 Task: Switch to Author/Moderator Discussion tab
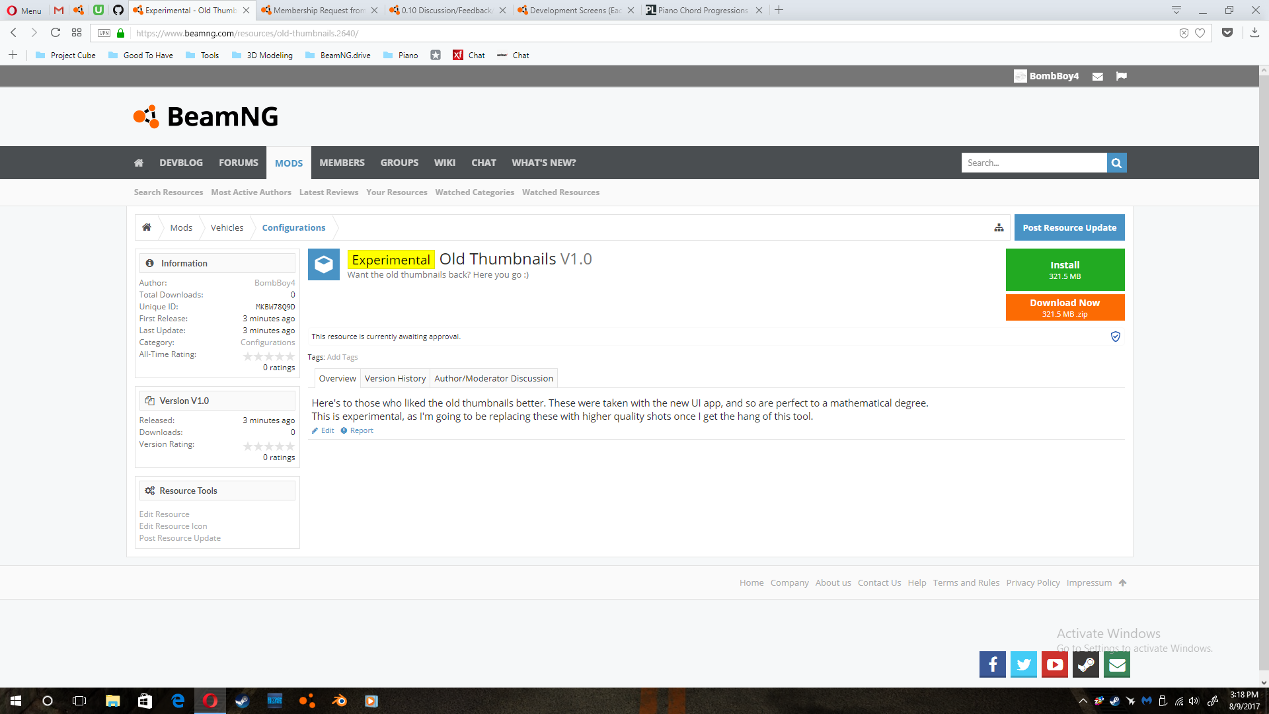494,378
